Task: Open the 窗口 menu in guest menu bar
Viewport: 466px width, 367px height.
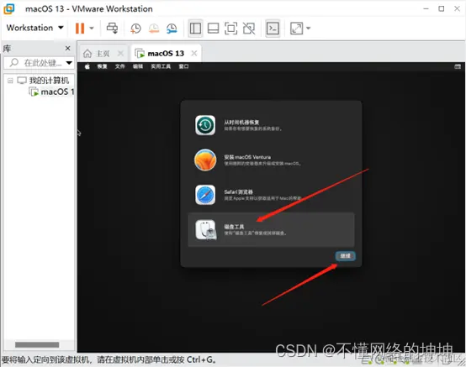Action: pyautogui.click(x=183, y=66)
